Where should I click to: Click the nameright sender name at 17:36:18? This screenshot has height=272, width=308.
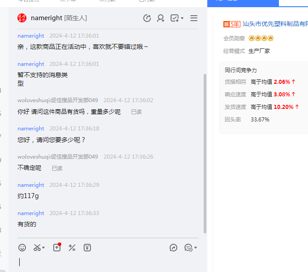[x=31, y=129]
